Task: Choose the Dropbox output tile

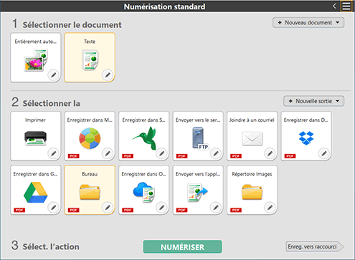Action: click(x=306, y=135)
